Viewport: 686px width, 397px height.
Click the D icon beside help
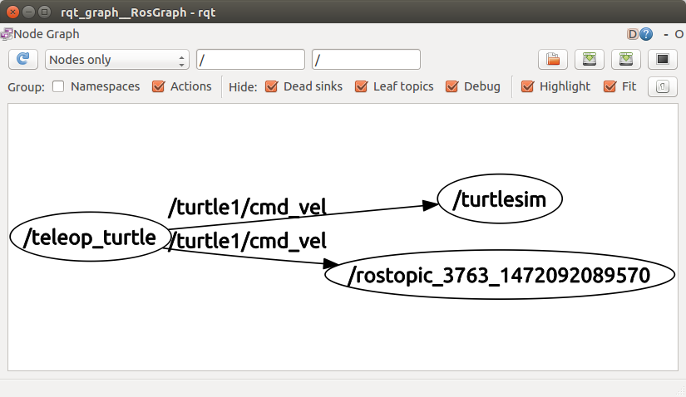[632, 34]
